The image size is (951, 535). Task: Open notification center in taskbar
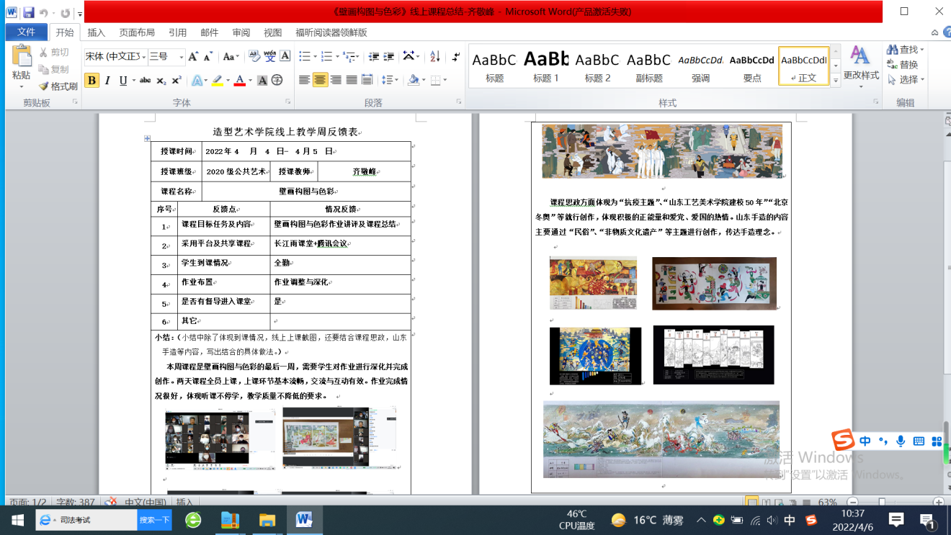928,520
